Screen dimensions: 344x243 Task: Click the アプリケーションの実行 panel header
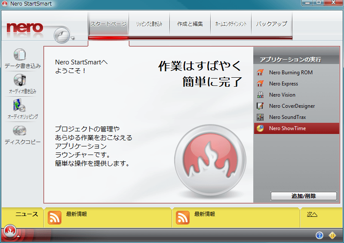tap(291, 59)
